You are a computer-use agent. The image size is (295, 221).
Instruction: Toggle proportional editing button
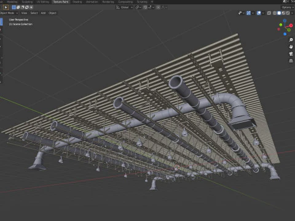click(x=159, y=7)
